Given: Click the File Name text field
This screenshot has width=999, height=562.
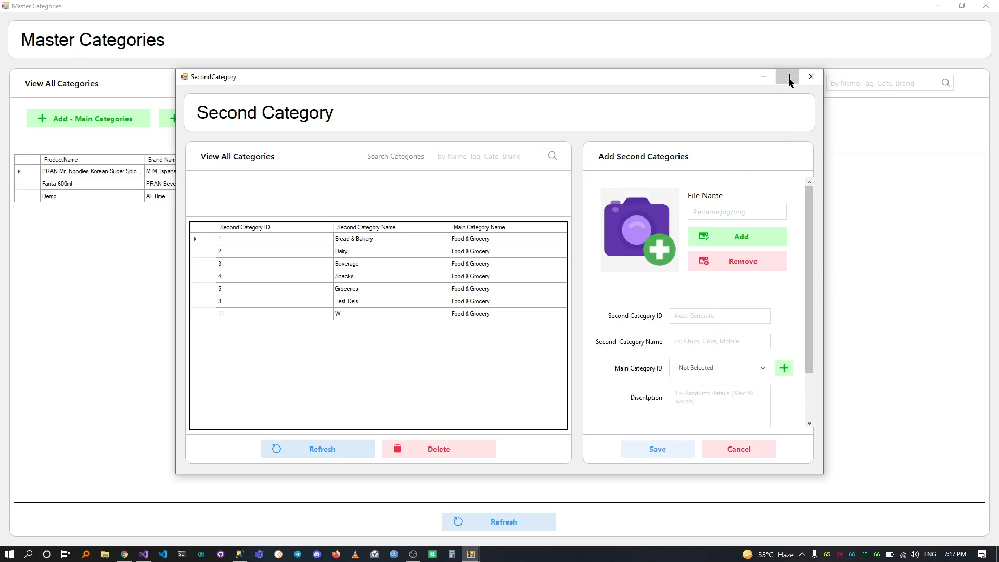Looking at the screenshot, I should point(737,212).
